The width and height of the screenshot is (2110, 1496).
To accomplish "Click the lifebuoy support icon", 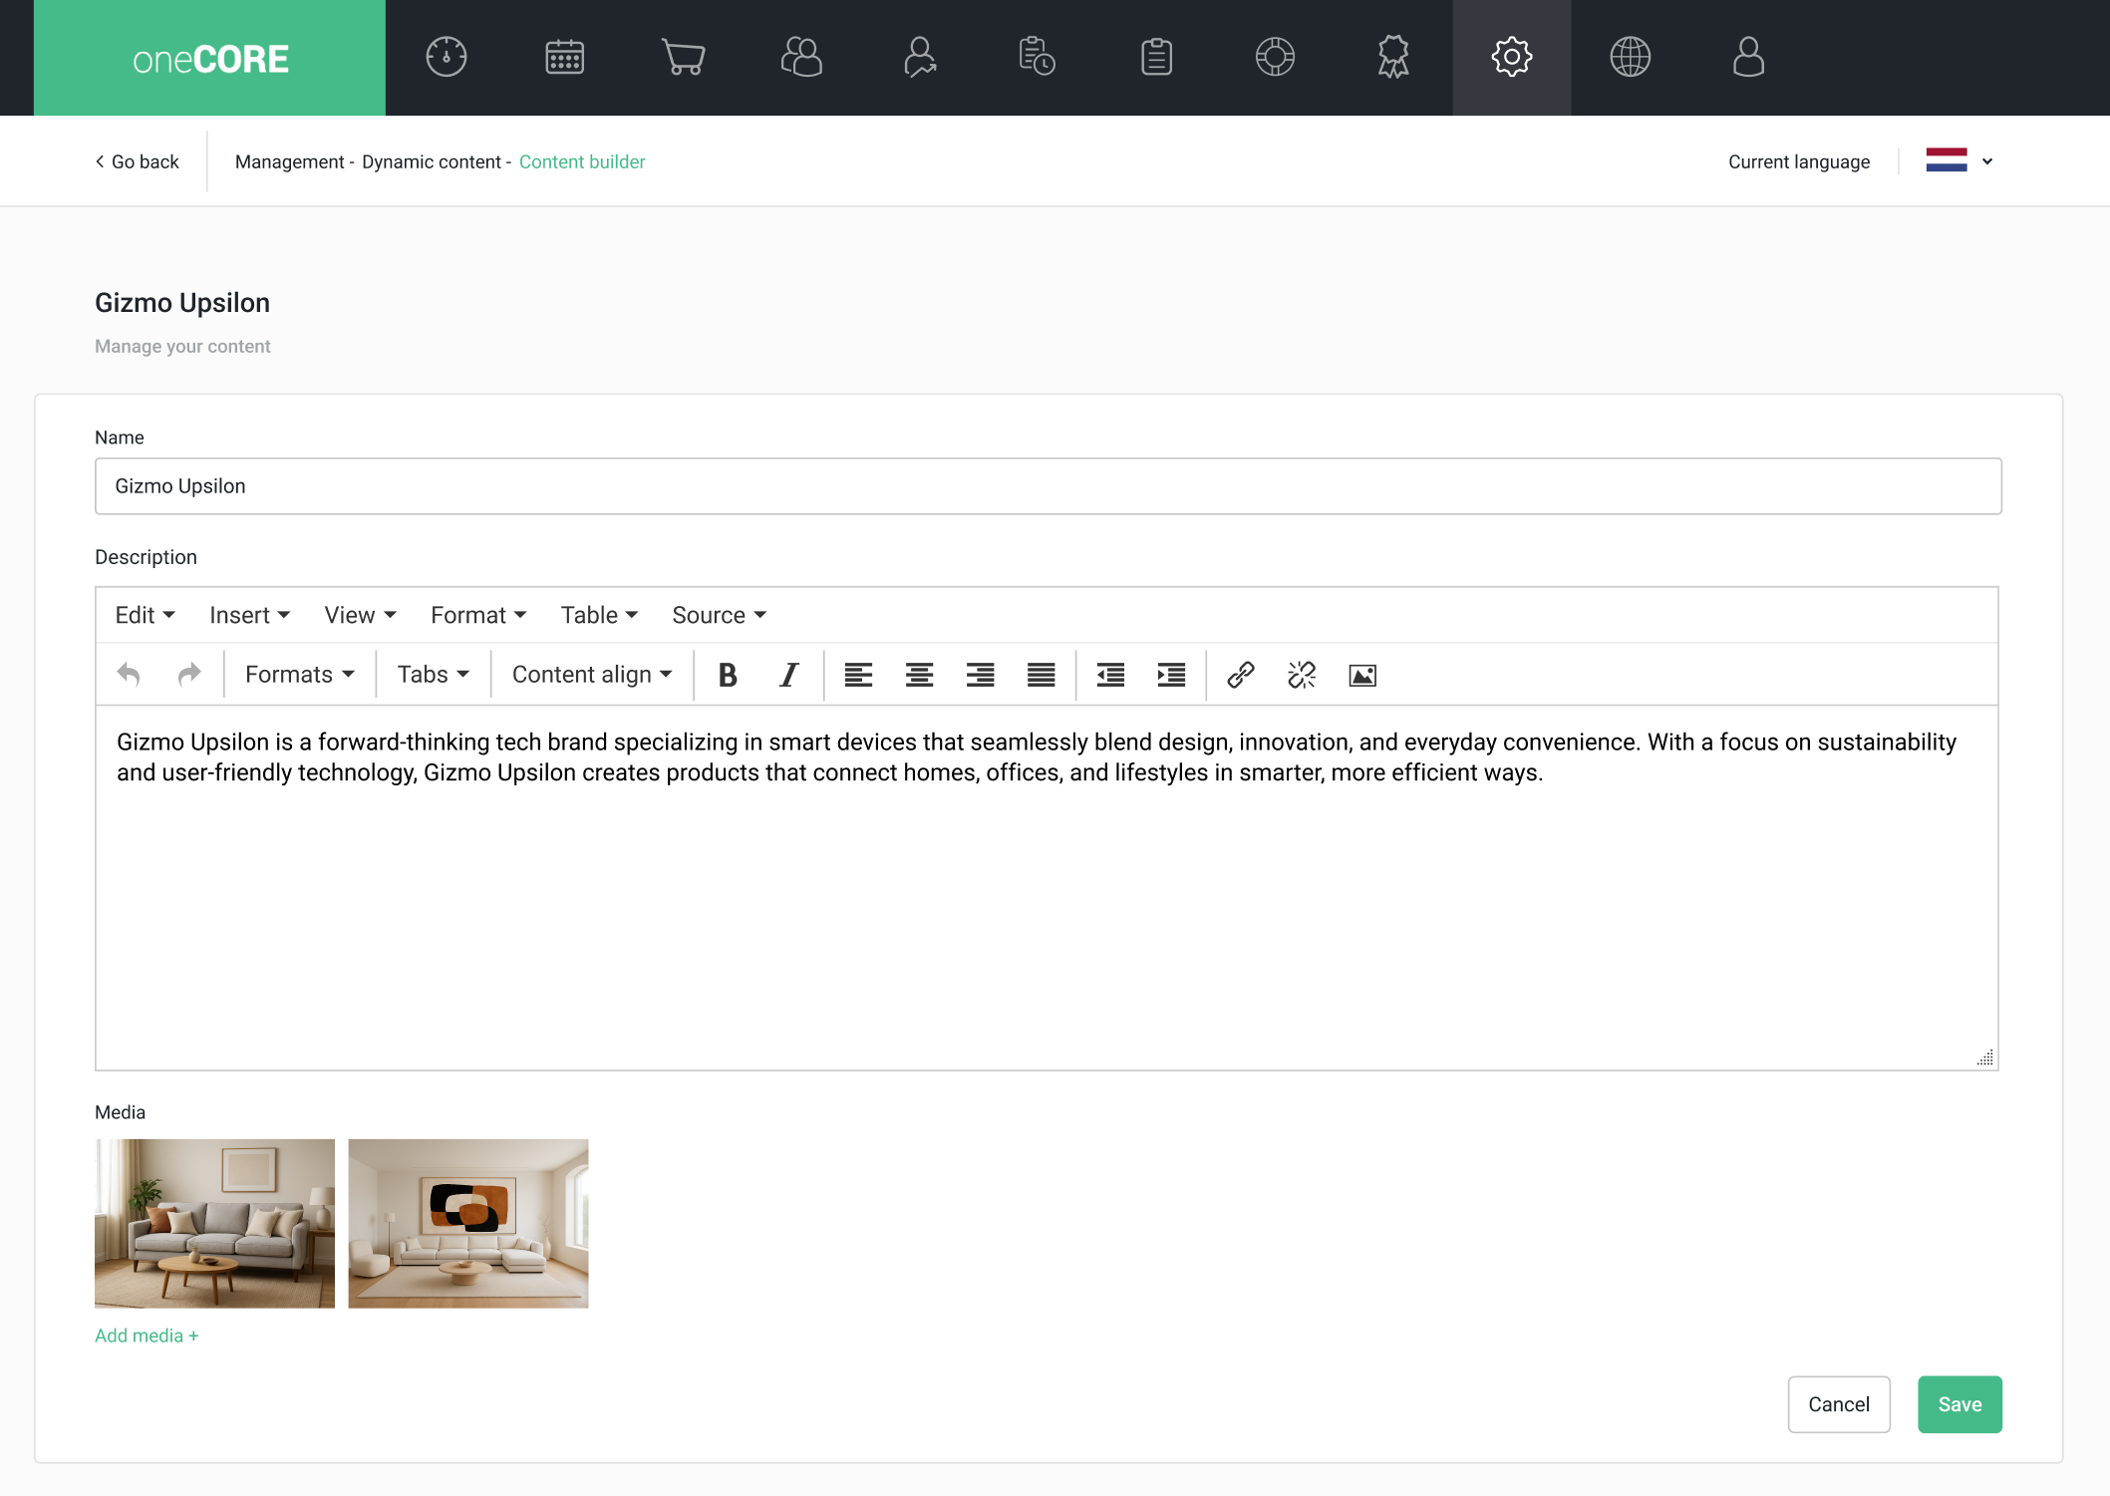I will (1275, 57).
